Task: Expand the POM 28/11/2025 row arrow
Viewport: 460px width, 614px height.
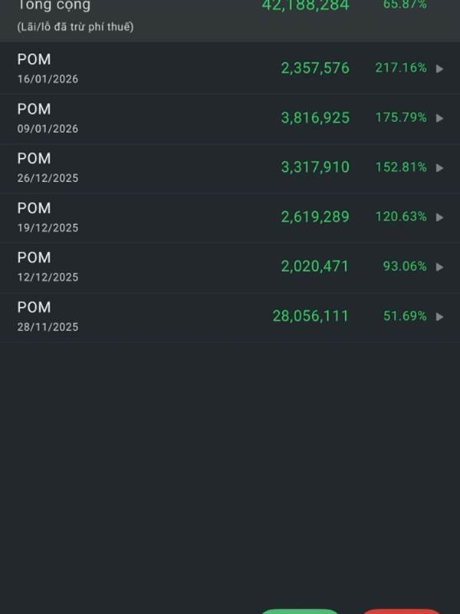Action: (440, 316)
